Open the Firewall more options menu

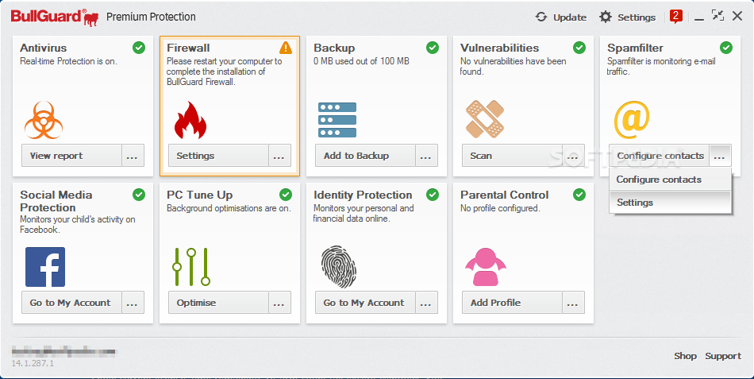coord(279,156)
